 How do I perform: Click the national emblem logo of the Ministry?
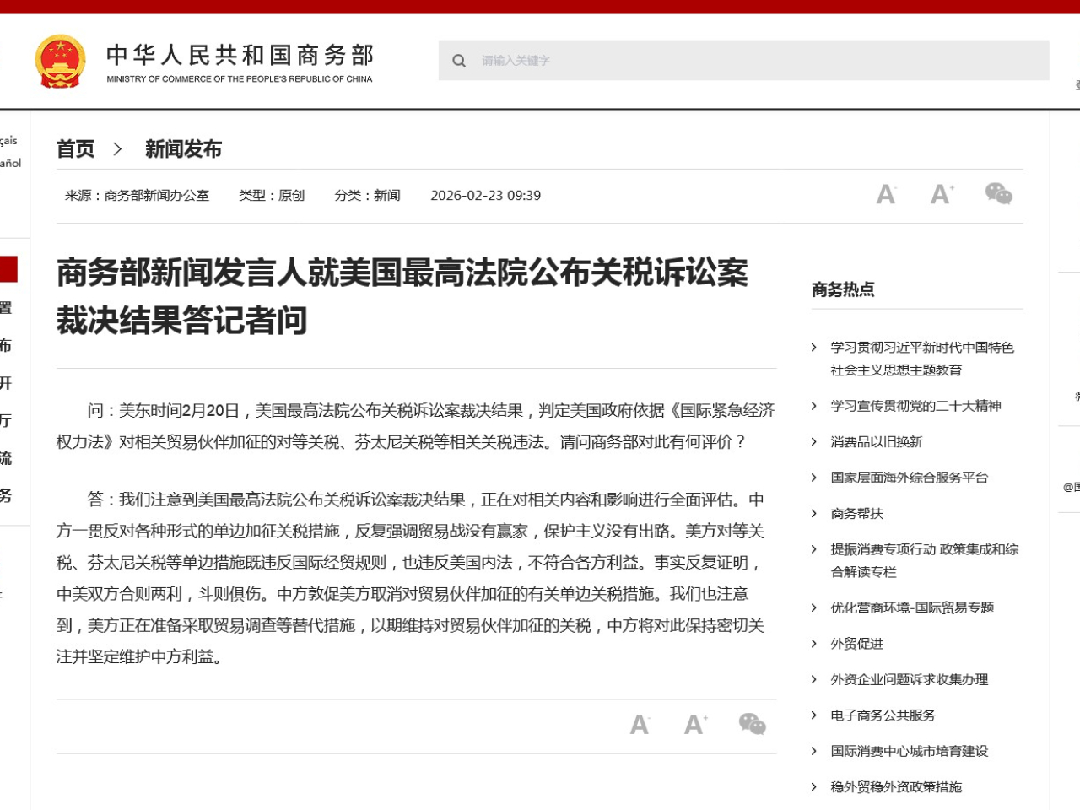point(60,59)
